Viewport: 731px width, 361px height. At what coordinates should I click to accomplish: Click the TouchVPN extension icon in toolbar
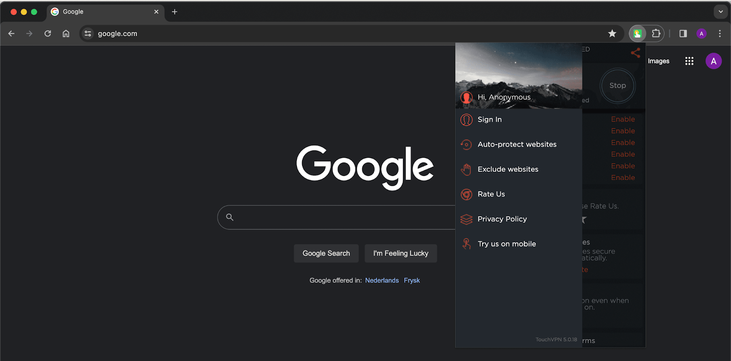point(637,33)
